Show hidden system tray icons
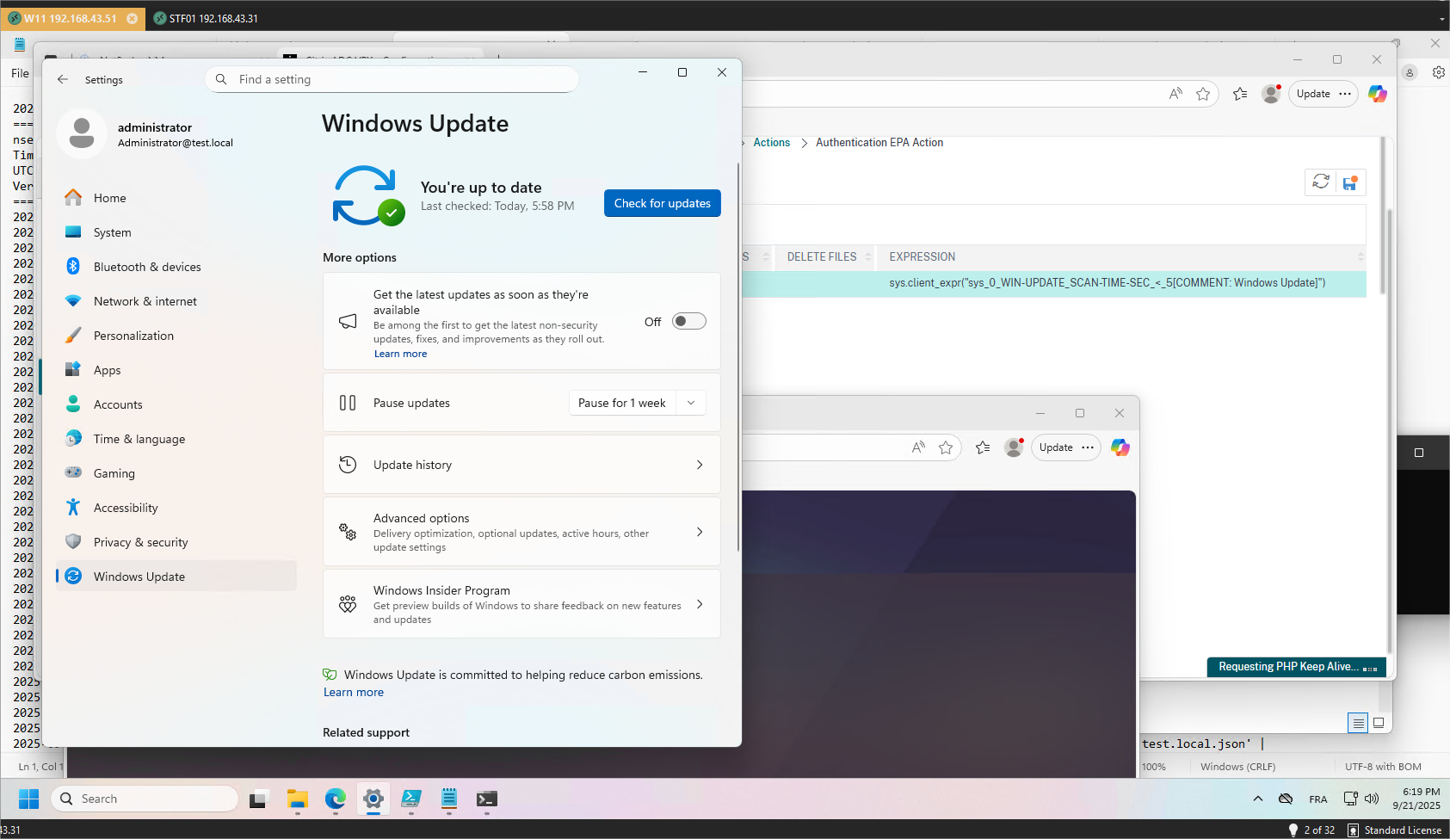Viewport: 1450px width, 839px height. click(1258, 799)
